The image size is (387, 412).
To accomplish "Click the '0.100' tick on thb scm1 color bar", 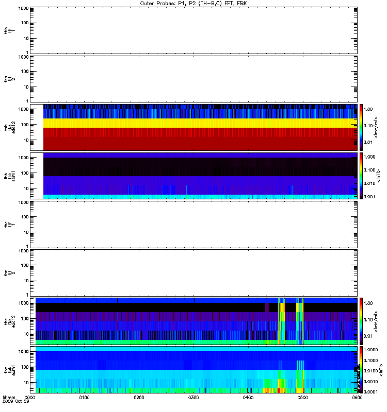I will (x=369, y=170).
